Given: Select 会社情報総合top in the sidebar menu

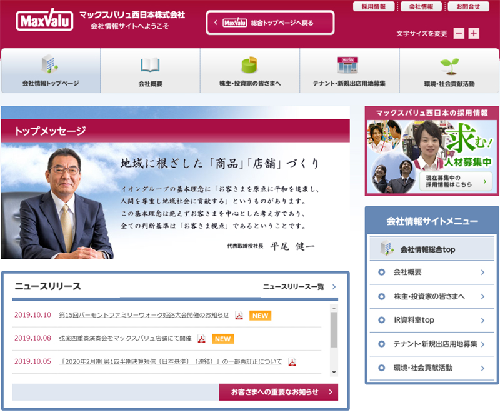Looking at the screenshot, I should point(432,248).
